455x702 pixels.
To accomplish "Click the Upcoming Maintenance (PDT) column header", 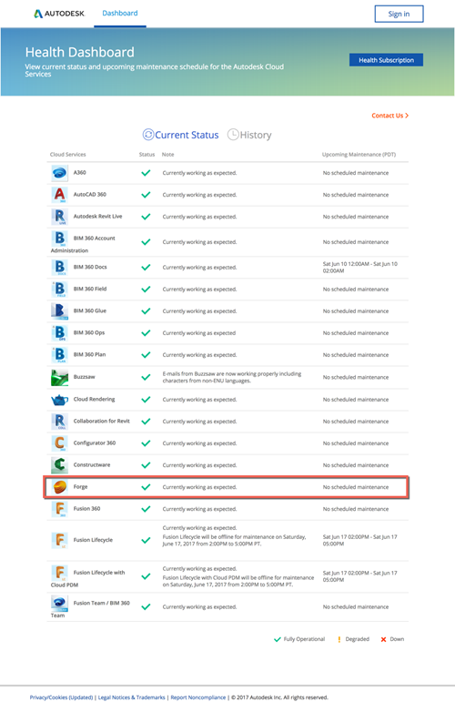I will click(359, 155).
